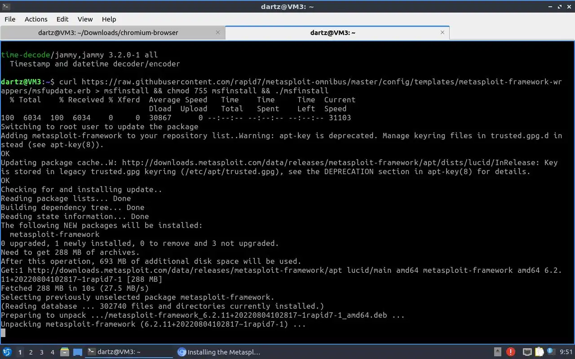
Task: Switch to the ~/Downloads/chromium-browser tab
Action: 112,33
